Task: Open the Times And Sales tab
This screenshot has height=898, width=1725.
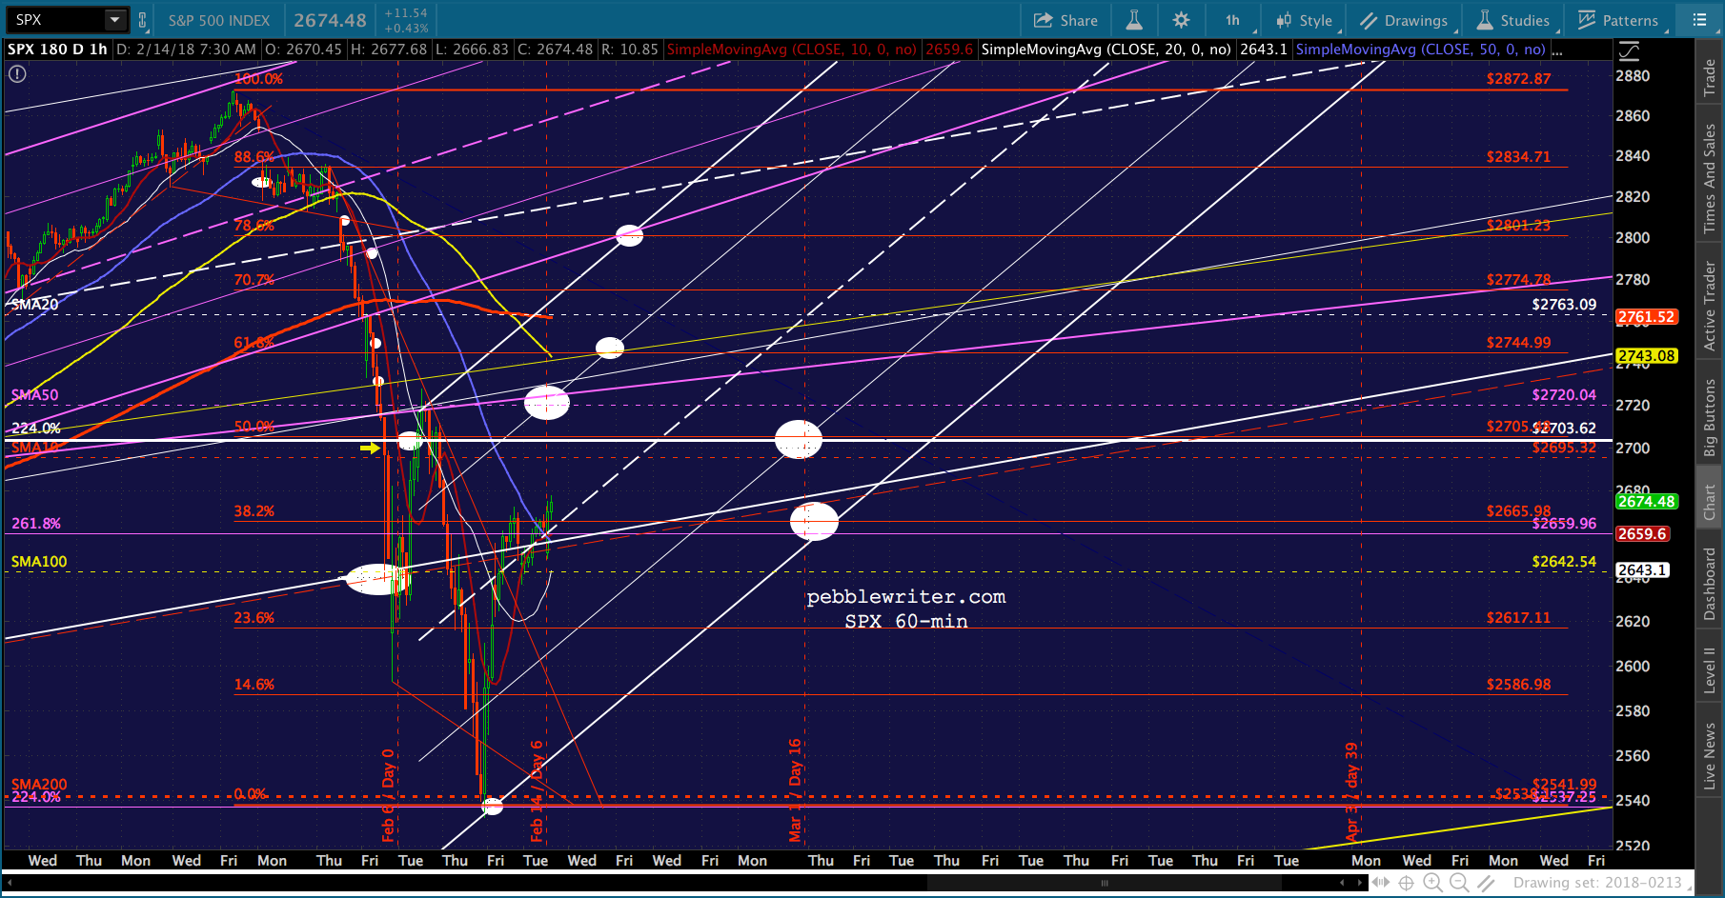Action: click(x=1710, y=178)
